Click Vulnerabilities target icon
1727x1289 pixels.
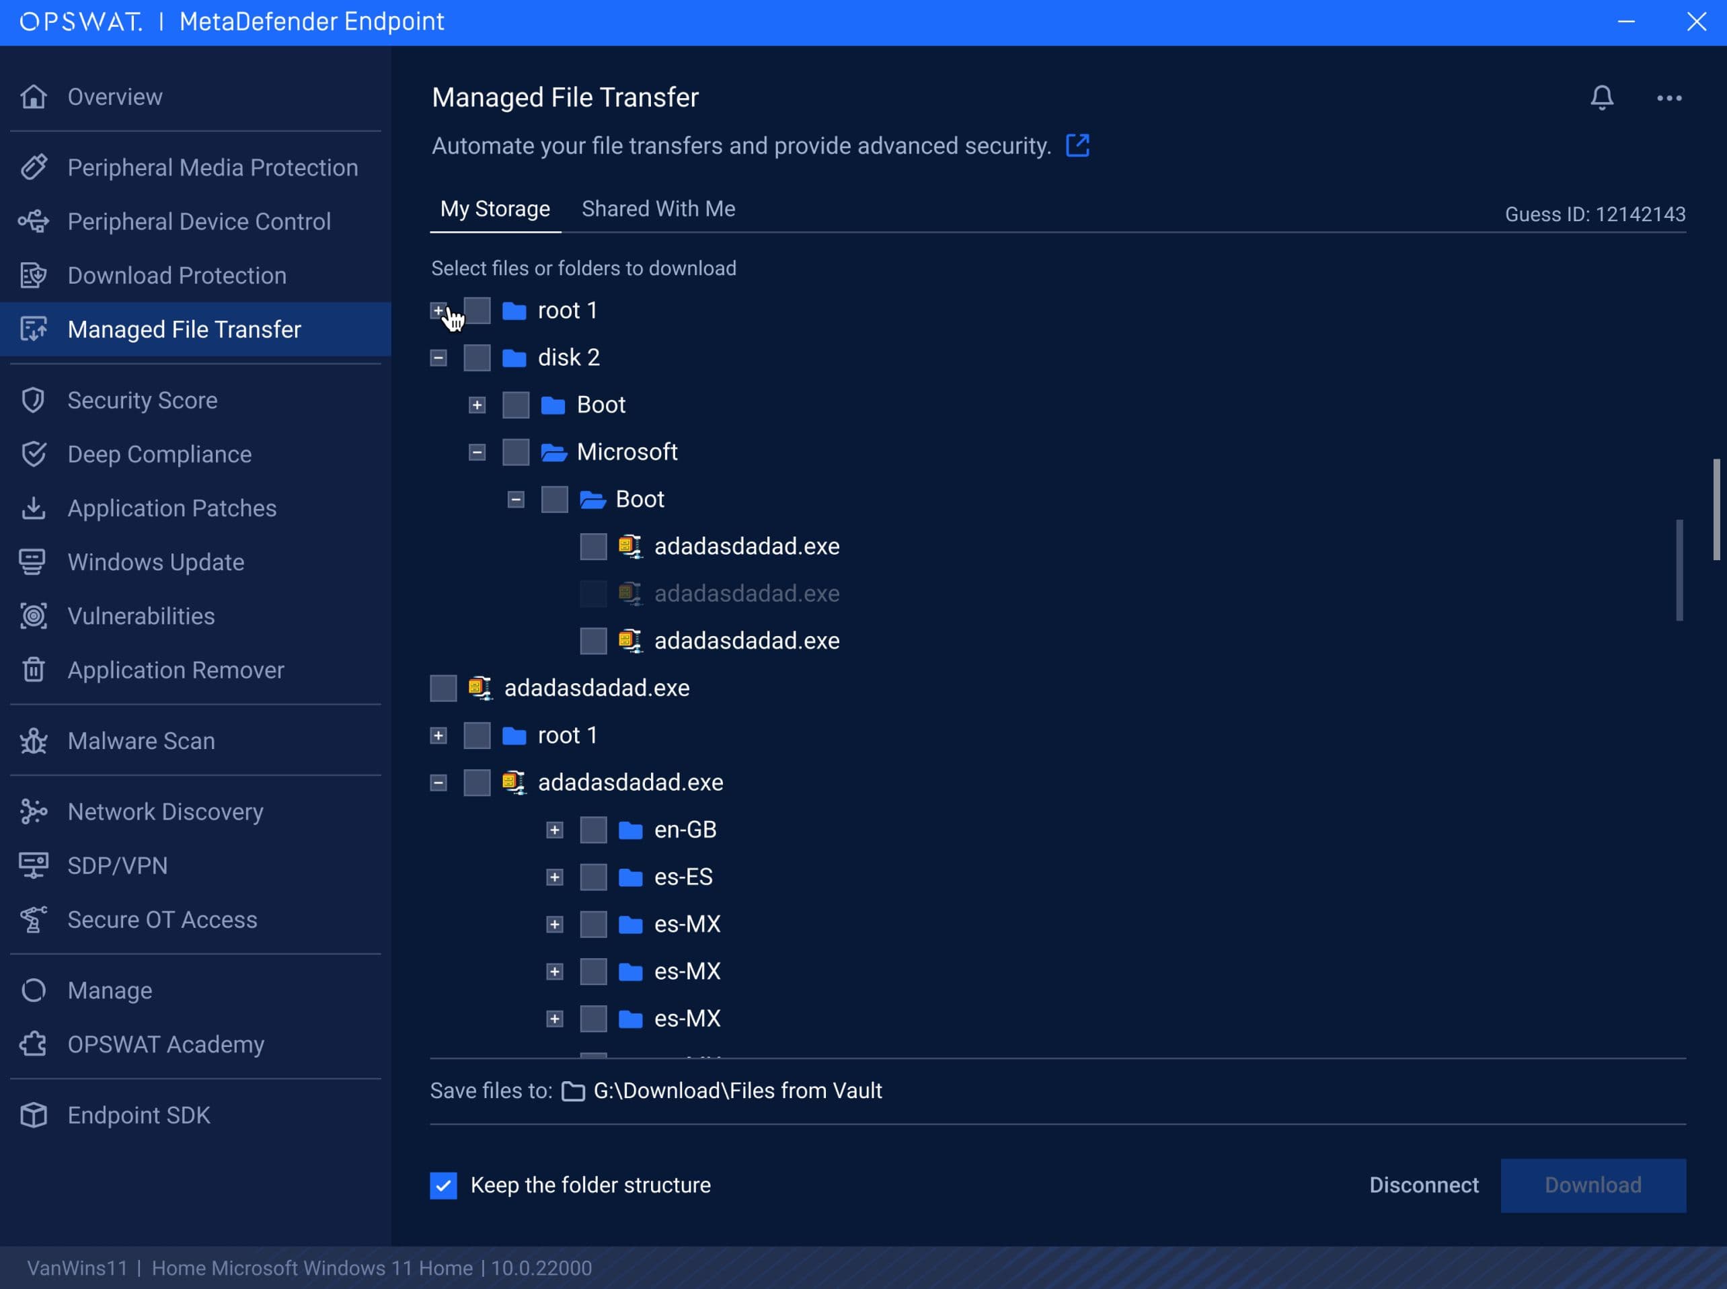[x=34, y=616]
